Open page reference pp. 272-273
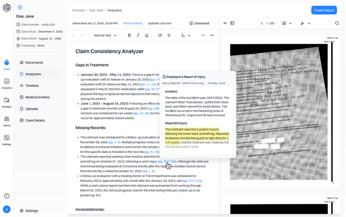 [x=193, y=181]
